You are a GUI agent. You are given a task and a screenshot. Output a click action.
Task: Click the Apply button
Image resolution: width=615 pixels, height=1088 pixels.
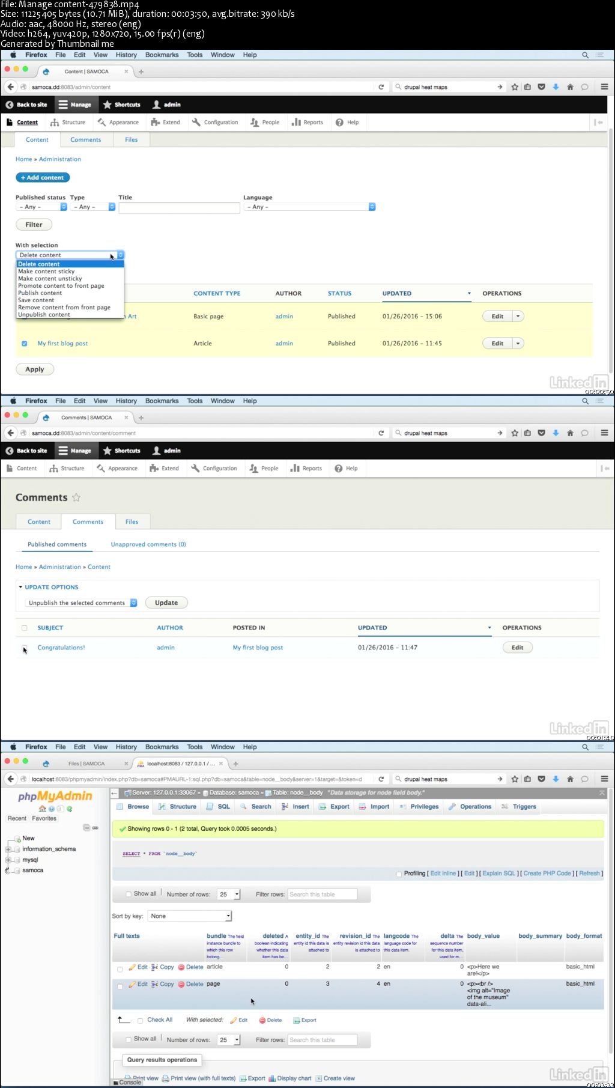point(35,369)
